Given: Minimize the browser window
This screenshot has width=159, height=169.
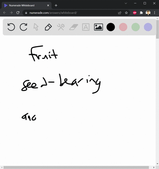Looking at the screenshot, I should point(135,3).
